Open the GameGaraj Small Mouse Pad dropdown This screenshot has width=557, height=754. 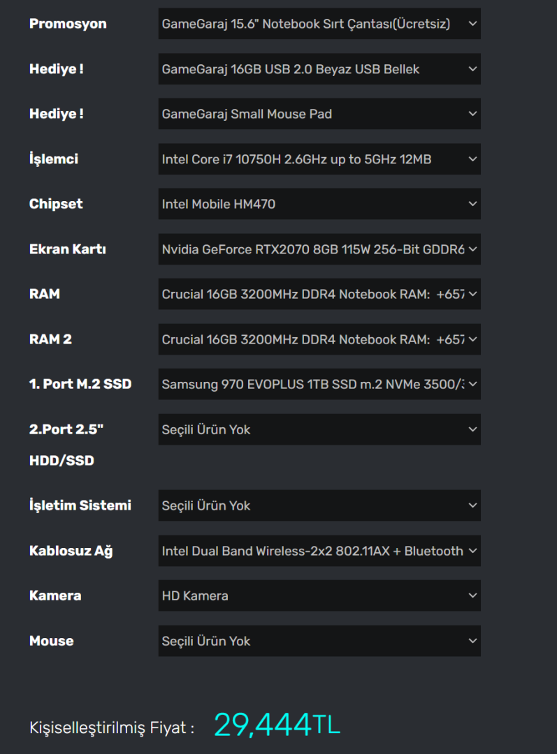point(319,114)
